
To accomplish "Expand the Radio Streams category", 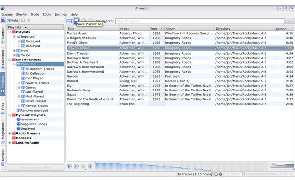I will pos(10,133).
